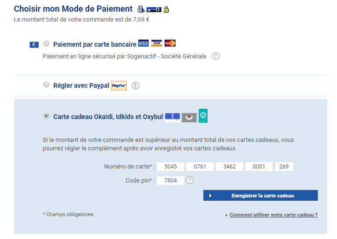The height and width of the screenshot is (239, 337).
Task: Select the Régler avec Paypal radio option
Action: (x=46, y=84)
